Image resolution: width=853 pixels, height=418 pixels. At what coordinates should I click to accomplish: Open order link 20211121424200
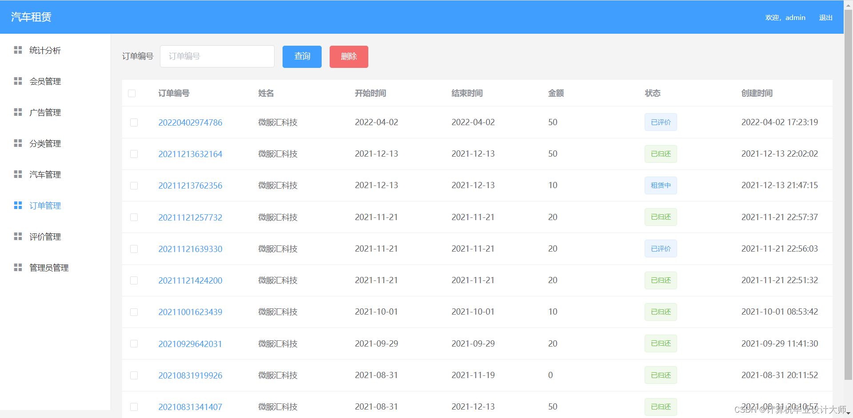[190, 280]
